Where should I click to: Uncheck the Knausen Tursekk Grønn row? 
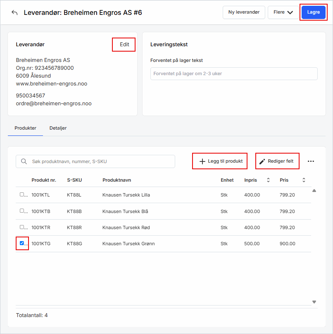(22, 243)
